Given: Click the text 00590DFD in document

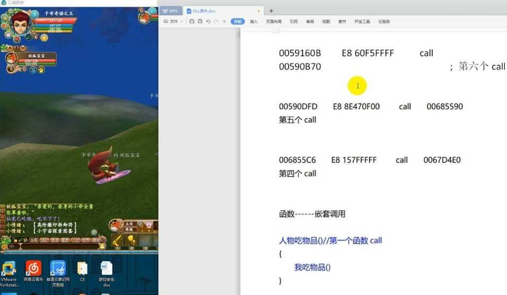Looking at the screenshot, I should pyautogui.click(x=298, y=106).
